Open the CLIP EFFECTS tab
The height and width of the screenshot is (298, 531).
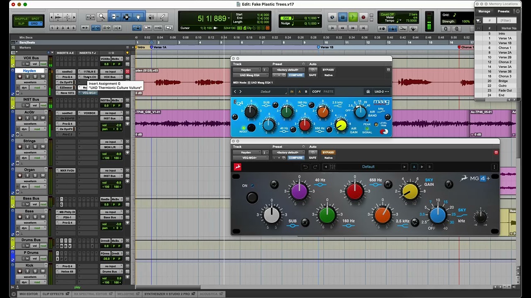[x=55, y=294]
